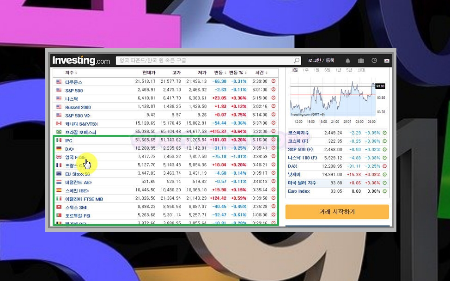Open the 네덜란드 AEX index link
The height and width of the screenshot is (281, 450).
click(x=79, y=182)
